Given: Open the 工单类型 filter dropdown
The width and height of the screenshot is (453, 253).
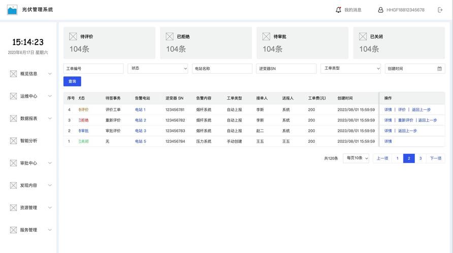Looking at the screenshot, I should pos(350,68).
